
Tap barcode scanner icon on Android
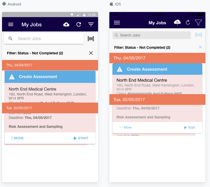tap(91, 39)
